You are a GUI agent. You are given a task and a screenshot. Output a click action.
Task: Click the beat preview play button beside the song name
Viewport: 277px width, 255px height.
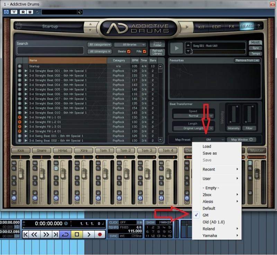(176, 48)
